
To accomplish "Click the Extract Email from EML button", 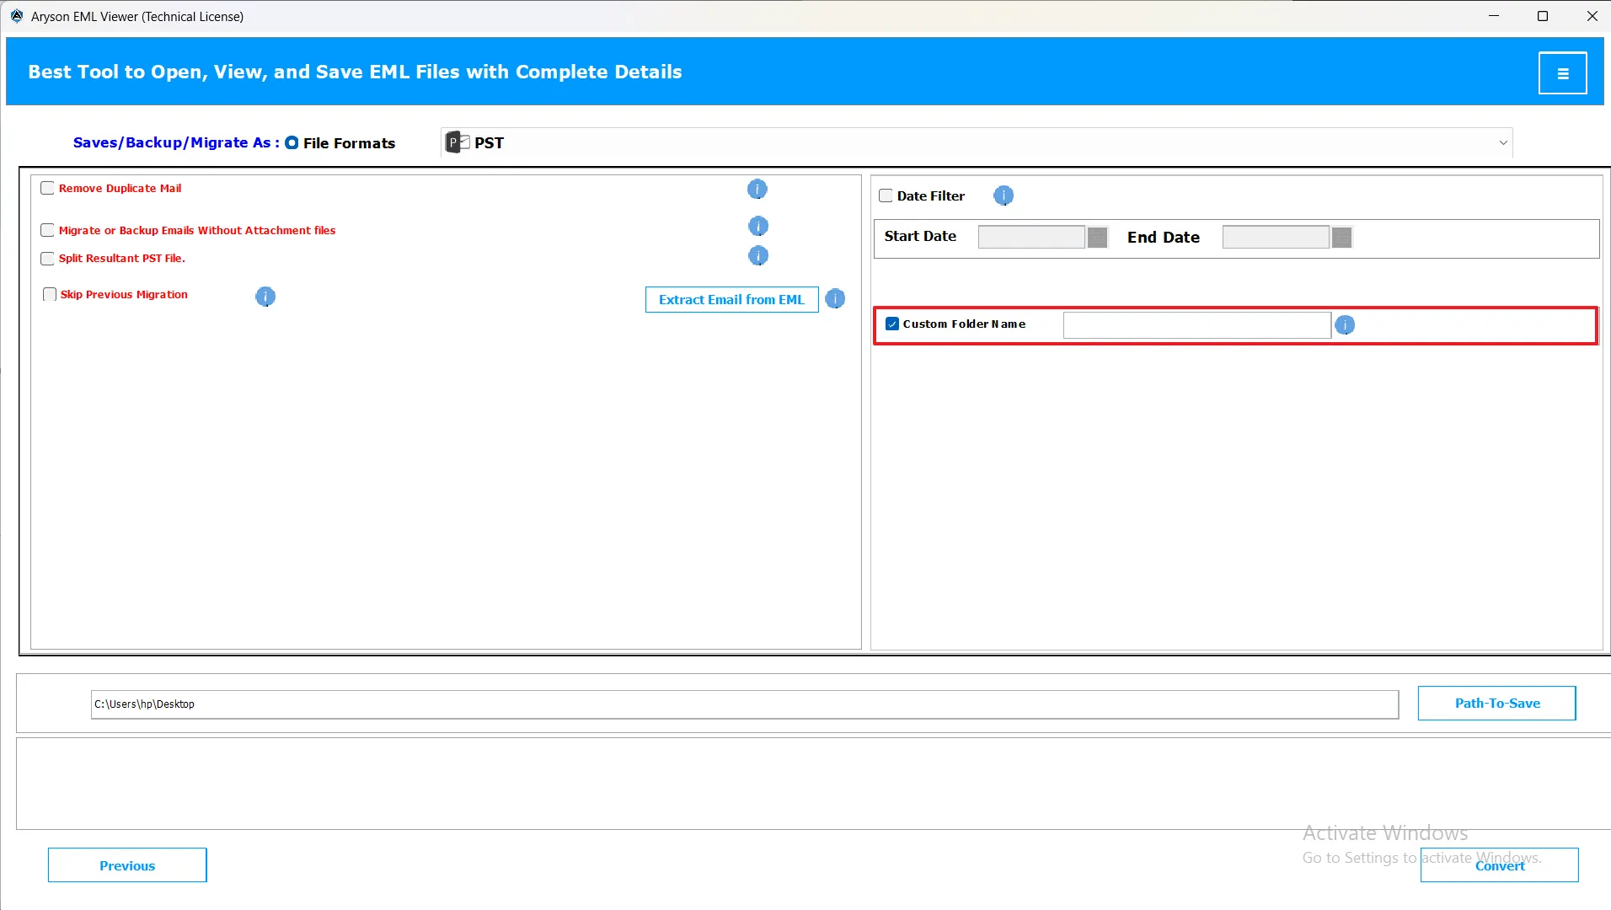I will (731, 300).
